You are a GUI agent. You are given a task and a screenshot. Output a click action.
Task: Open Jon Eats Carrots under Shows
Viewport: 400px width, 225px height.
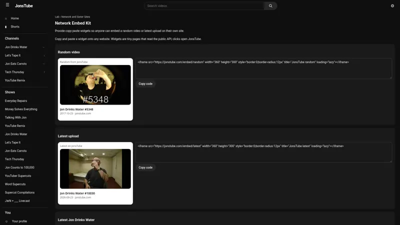click(15, 151)
